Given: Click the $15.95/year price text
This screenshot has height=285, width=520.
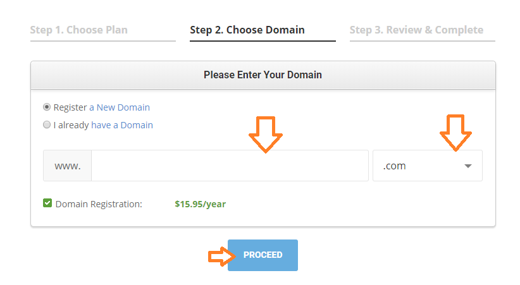Looking at the screenshot, I should point(201,204).
